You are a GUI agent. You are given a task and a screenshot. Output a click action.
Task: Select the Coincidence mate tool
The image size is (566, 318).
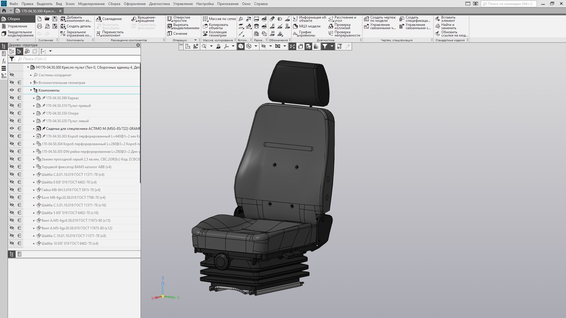109,19
